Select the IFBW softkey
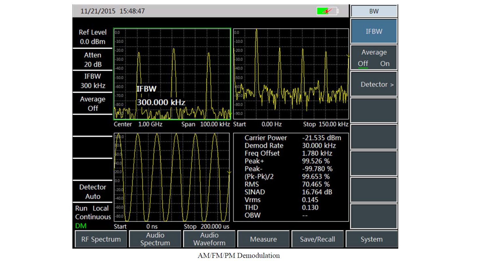The width and height of the screenshot is (487, 261). tap(374, 31)
